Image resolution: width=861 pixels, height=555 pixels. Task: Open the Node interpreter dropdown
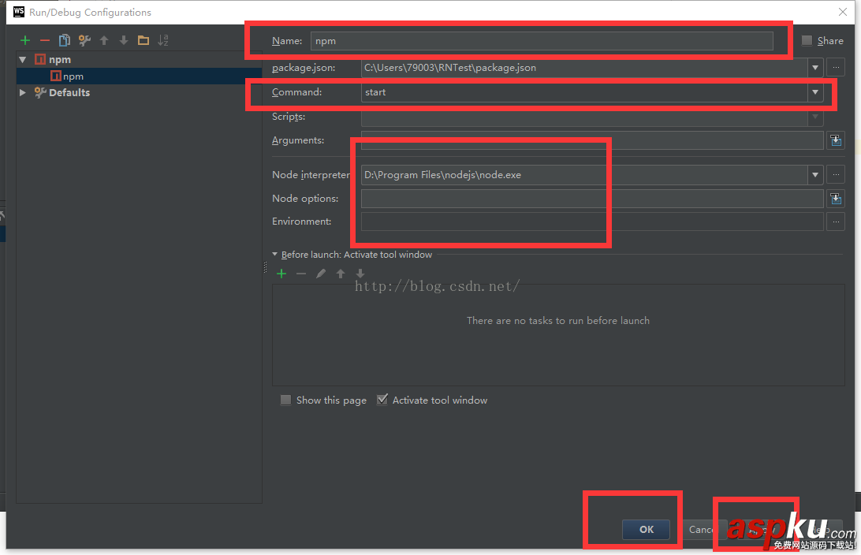[x=814, y=175]
